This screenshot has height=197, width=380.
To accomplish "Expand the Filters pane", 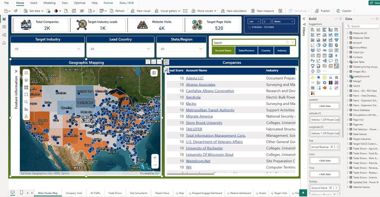I will [304, 19].
